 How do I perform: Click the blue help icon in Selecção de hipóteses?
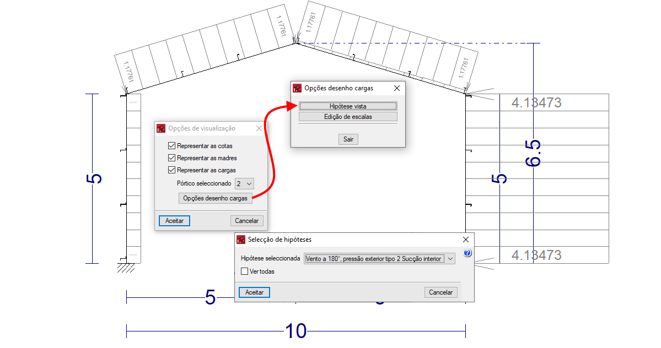click(x=467, y=253)
